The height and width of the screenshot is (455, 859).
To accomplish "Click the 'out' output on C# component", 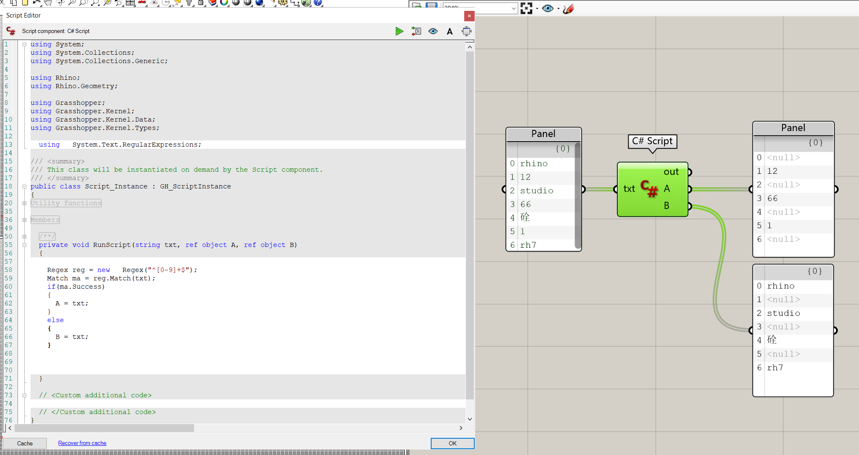I will pos(671,172).
